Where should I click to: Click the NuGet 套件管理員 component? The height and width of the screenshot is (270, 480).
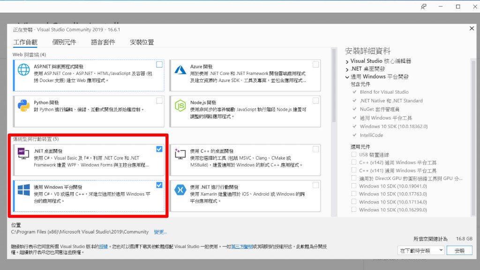(x=380, y=109)
